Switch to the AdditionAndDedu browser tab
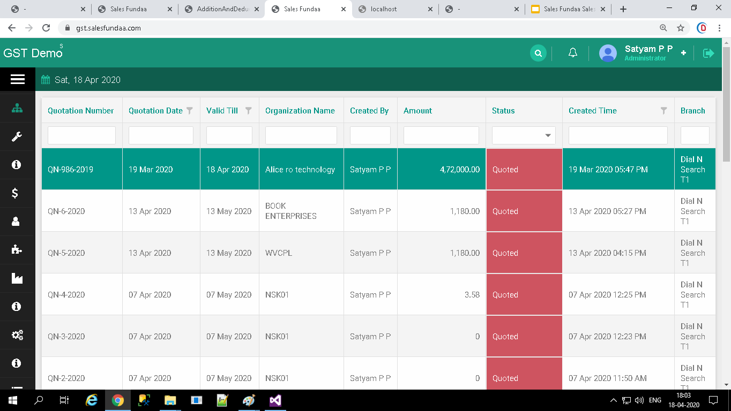Screen dimensions: 731x411 pyautogui.click(x=222, y=9)
